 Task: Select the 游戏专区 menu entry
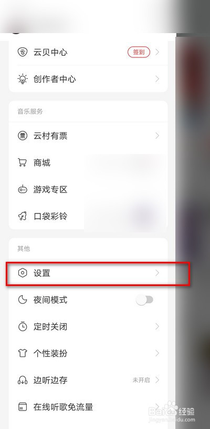coord(88,189)
